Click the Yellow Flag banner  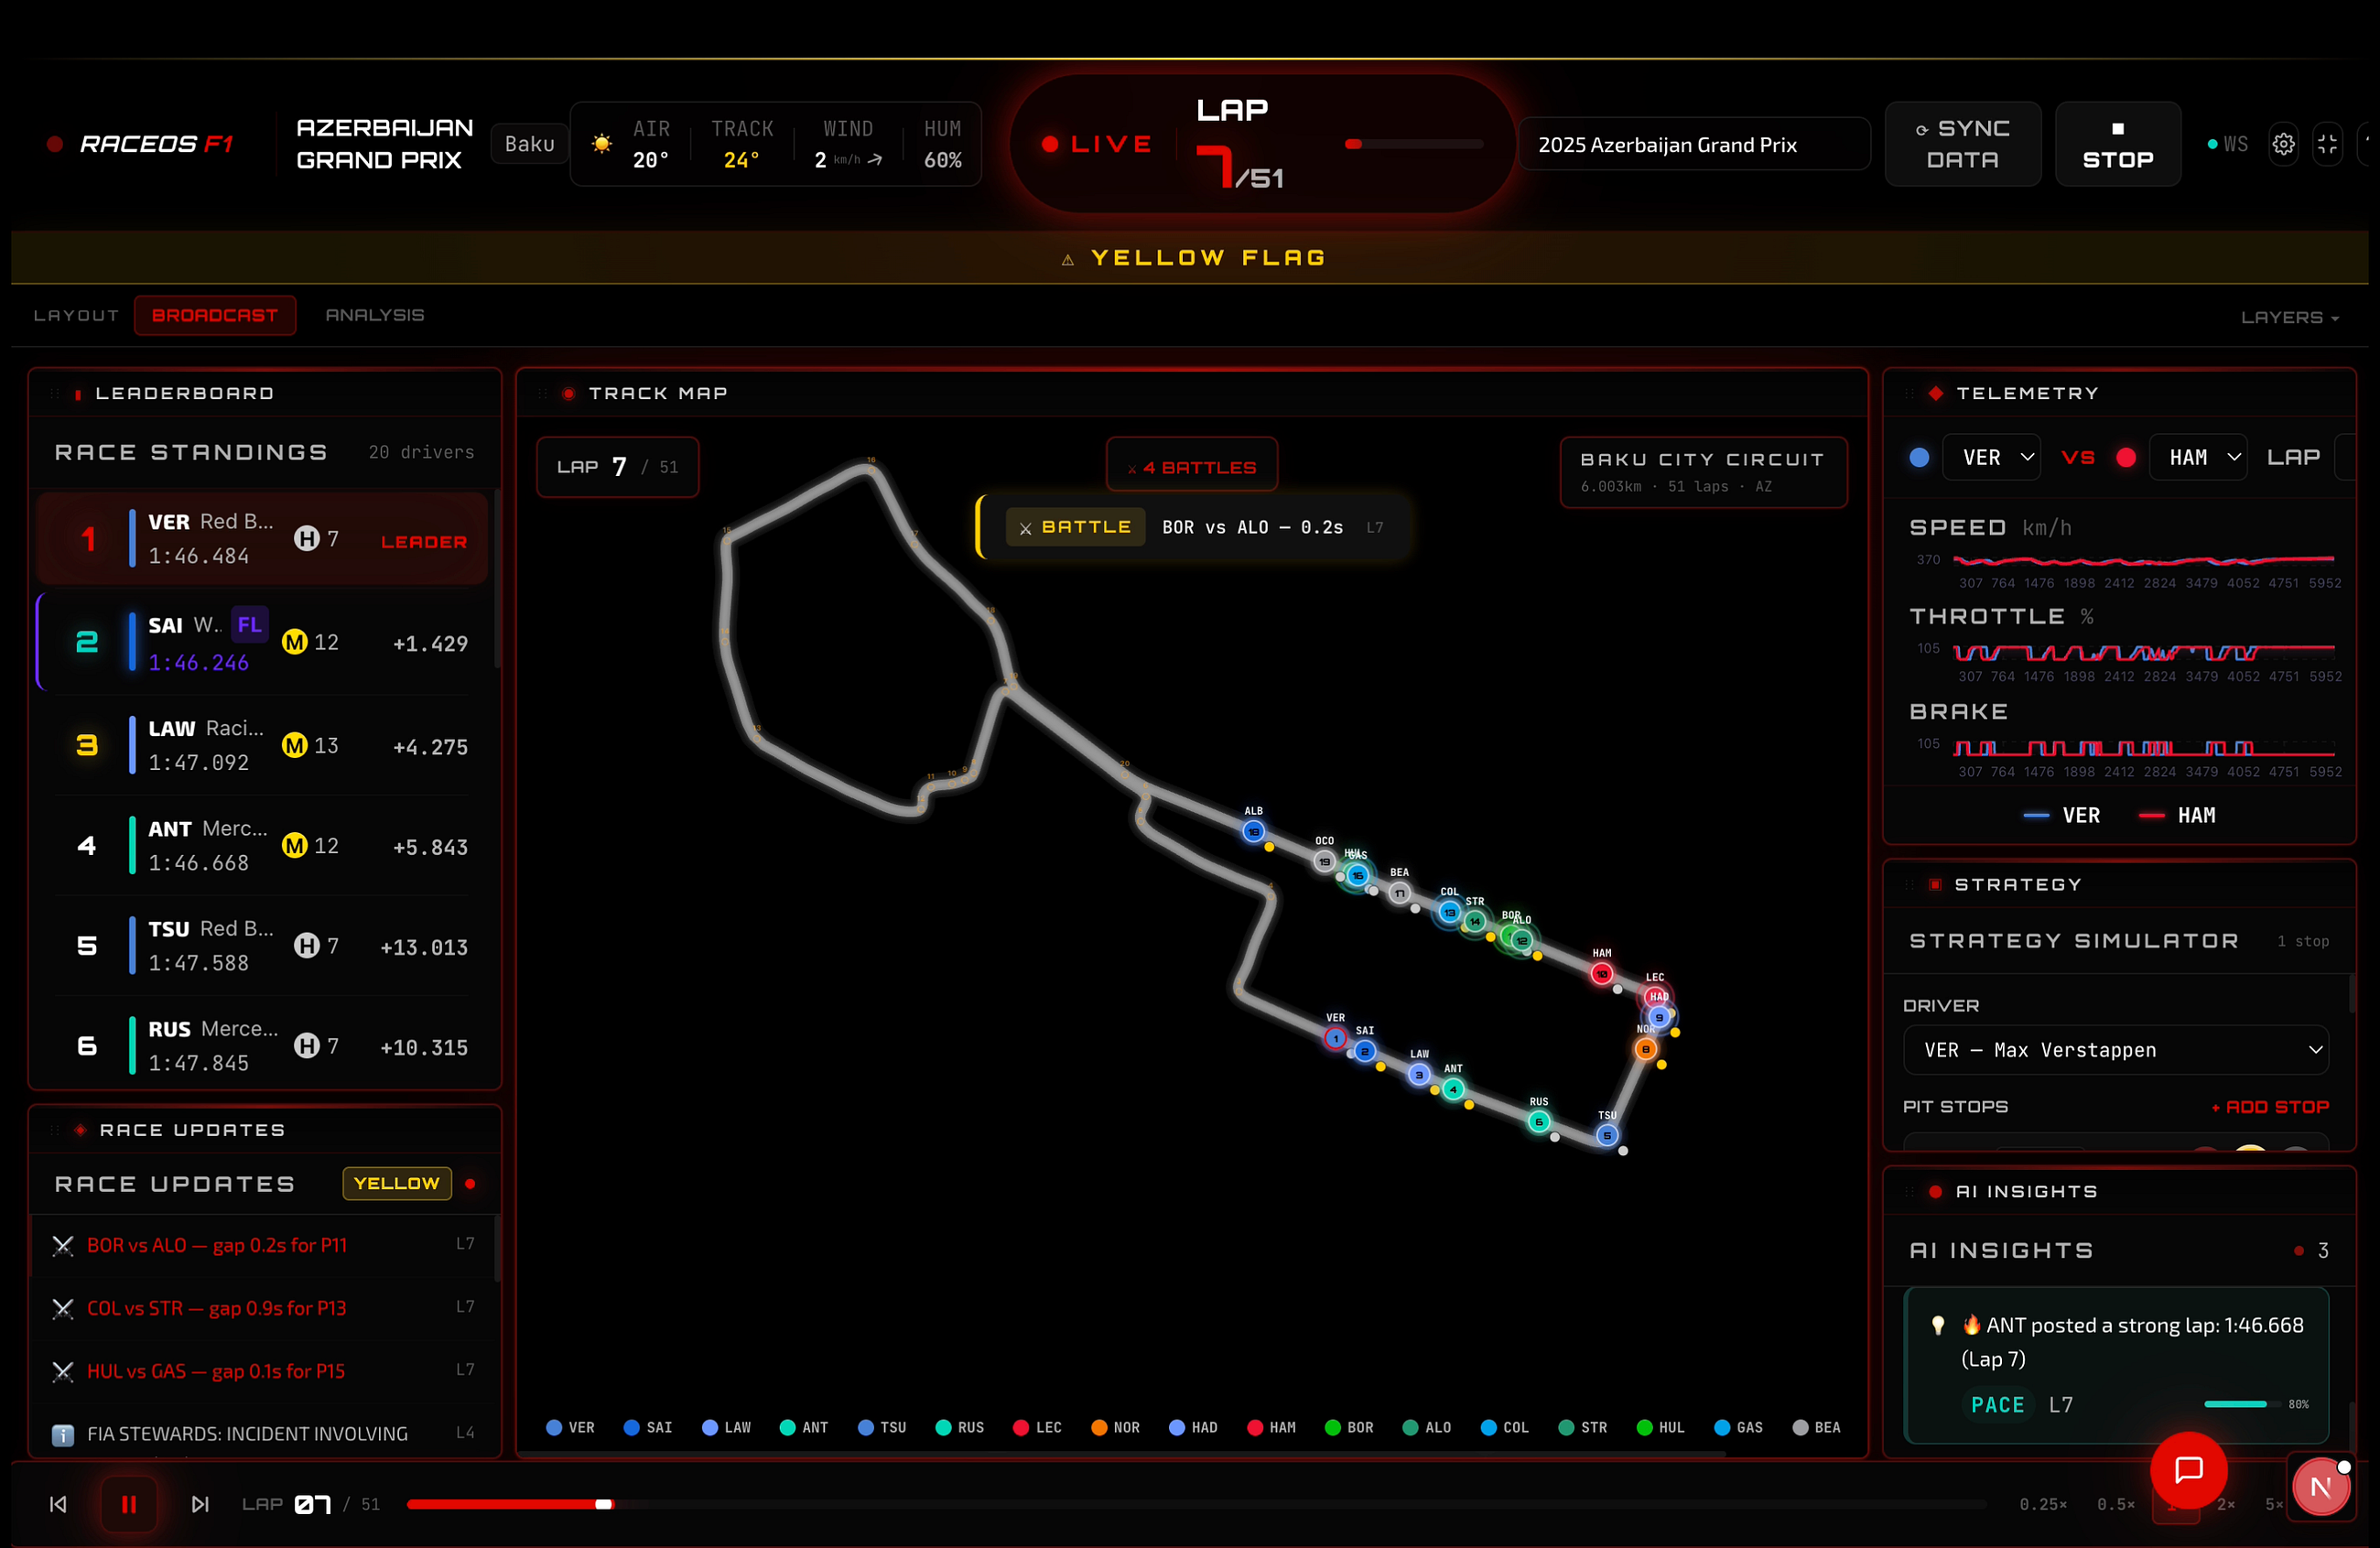click(x=1190, y=257)
